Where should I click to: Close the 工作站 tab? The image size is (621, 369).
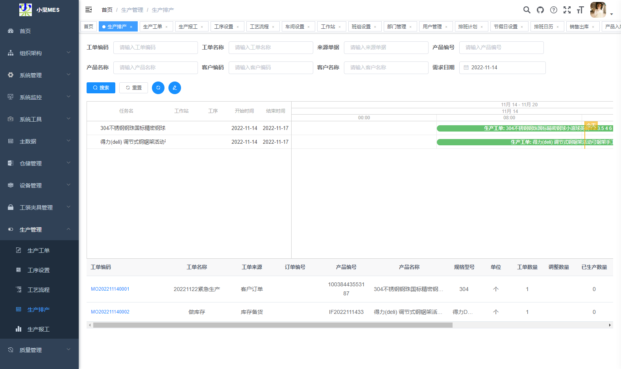(x=340, y=27)
